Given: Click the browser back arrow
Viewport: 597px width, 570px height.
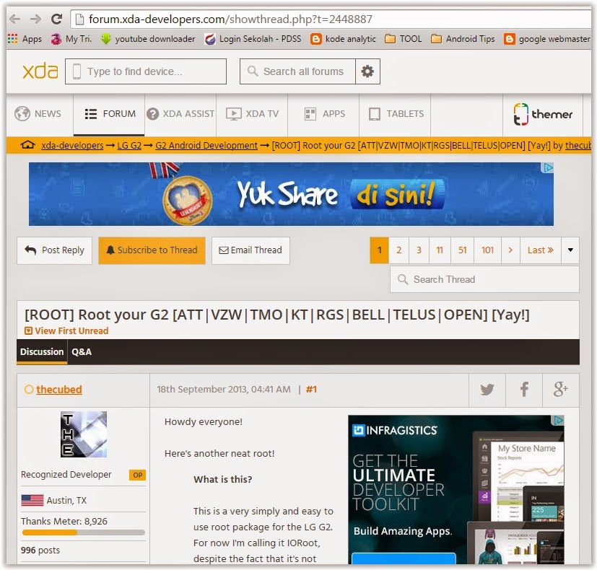Looking at the screenshot, I should pos(15,19).
